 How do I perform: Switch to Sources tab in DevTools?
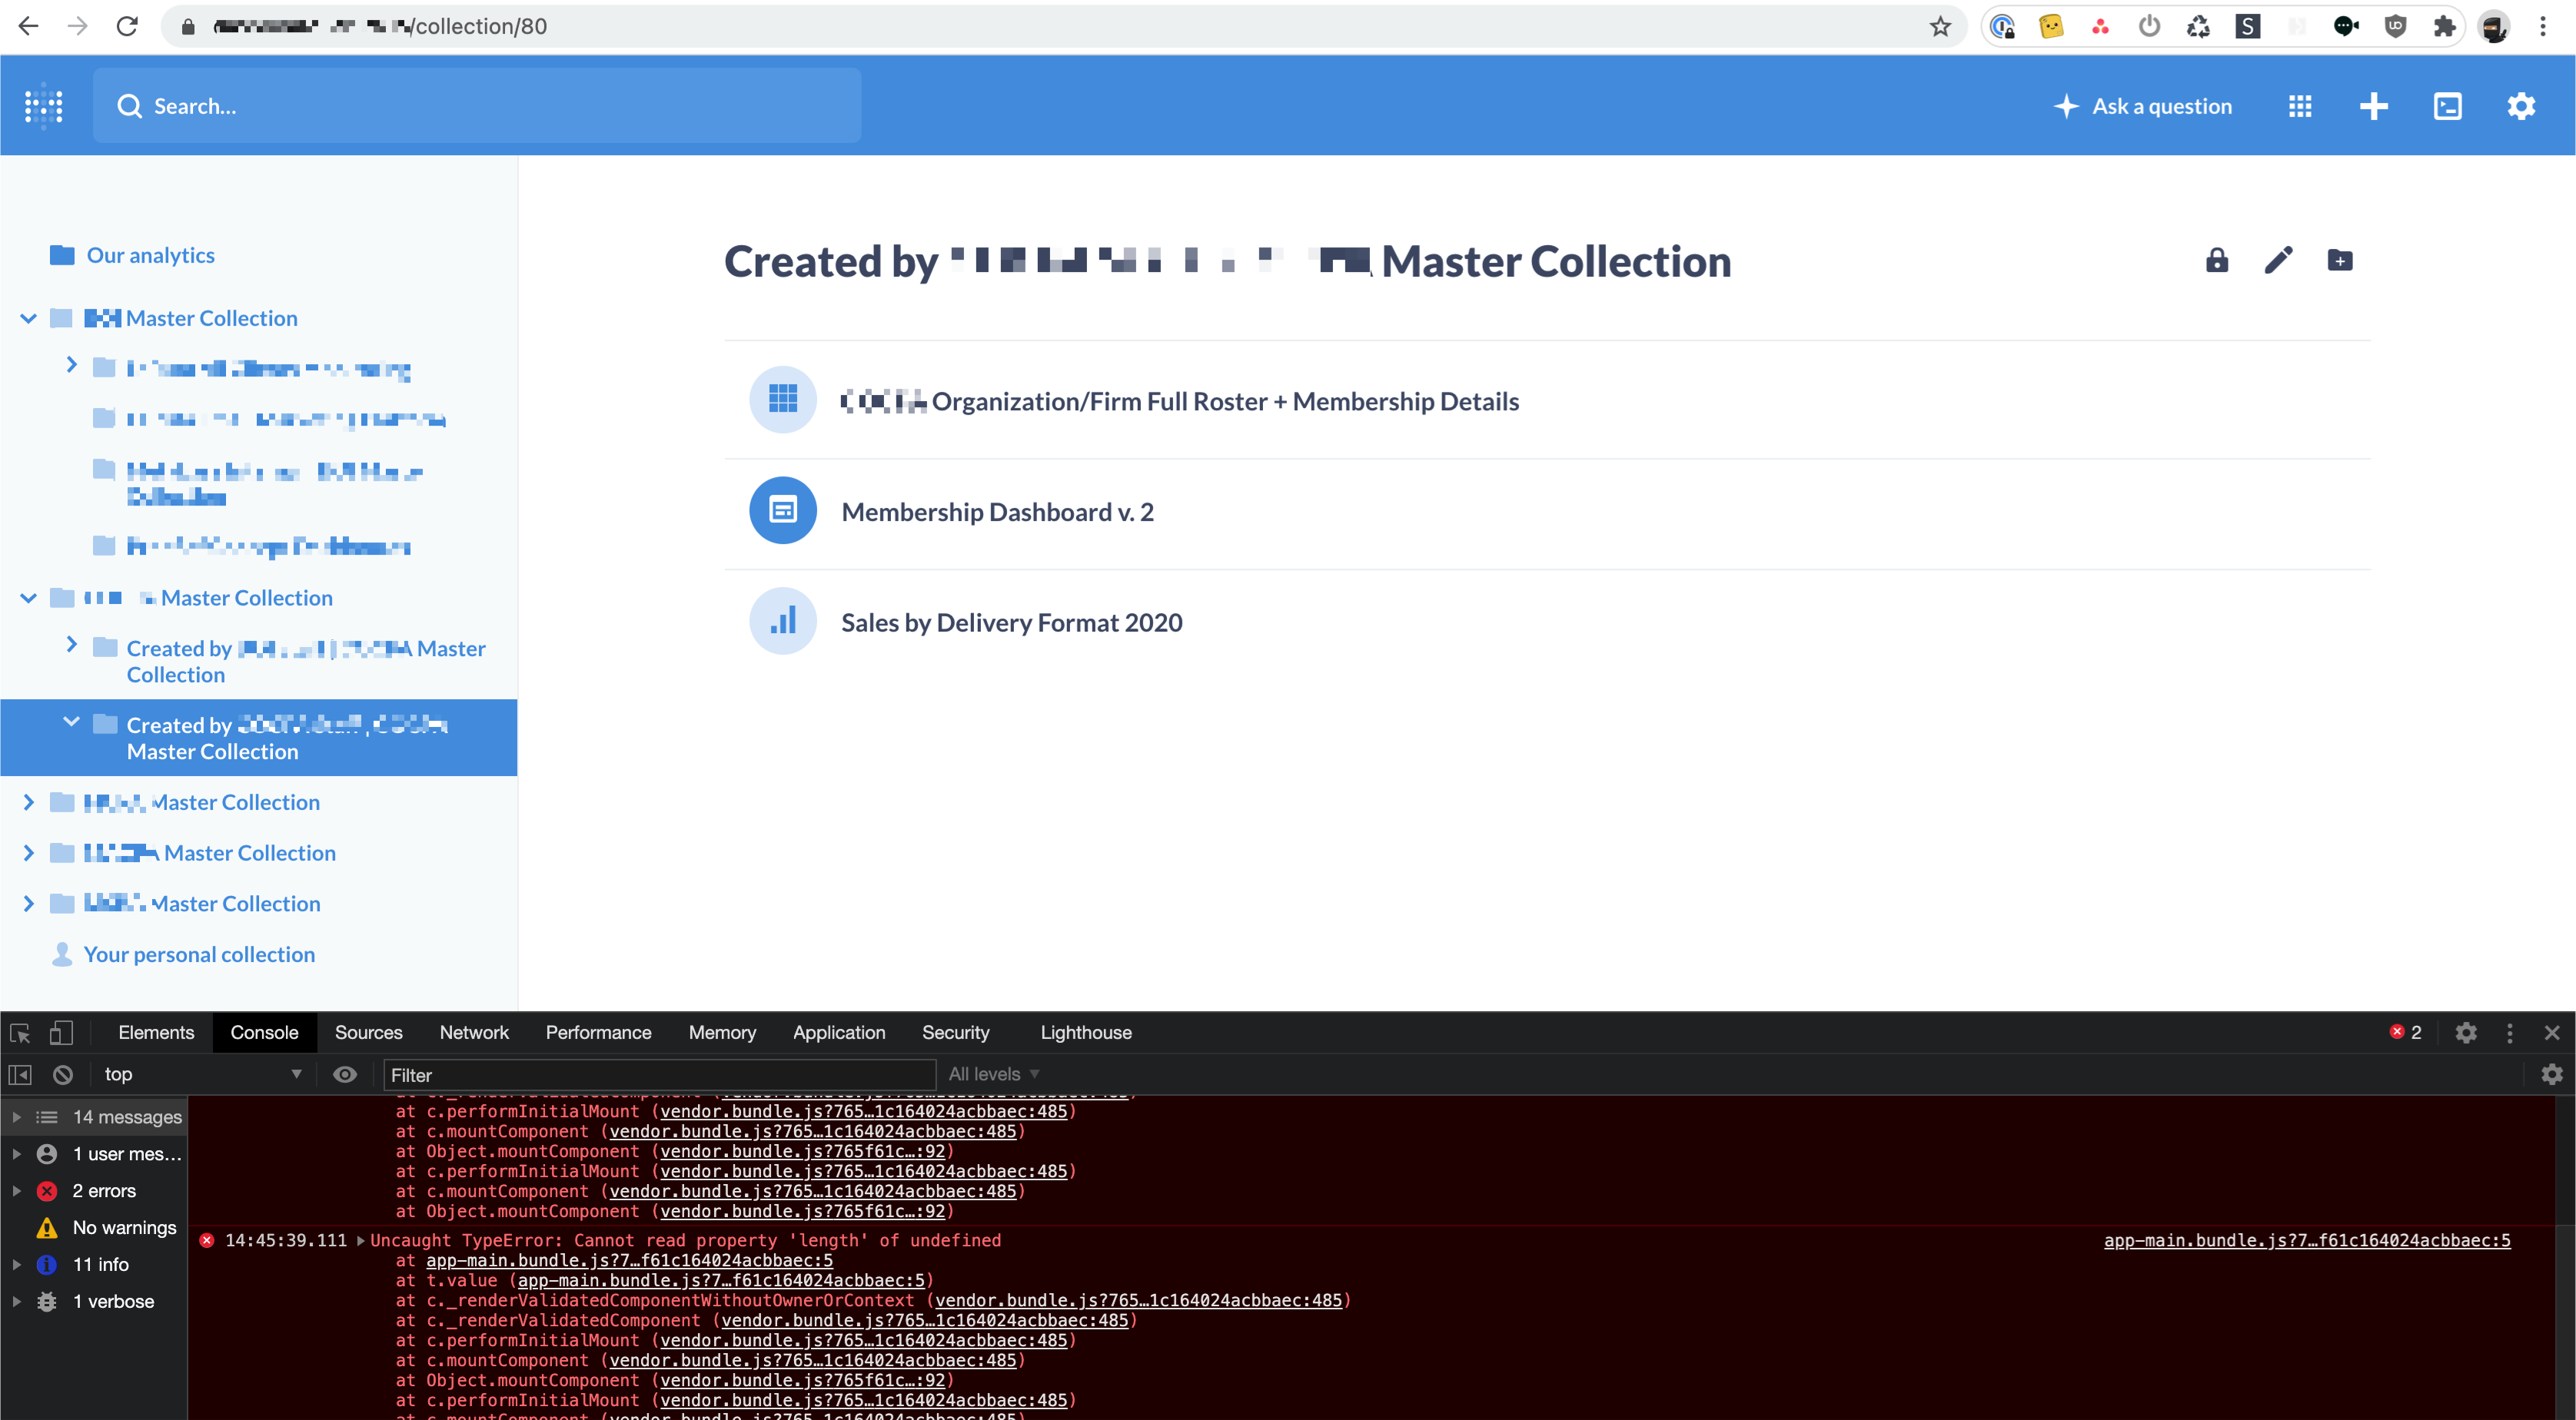coord(368,1032)
